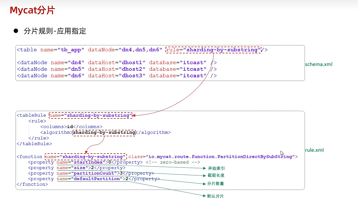The height and width of the screenshot is (203, 358).
Task: Click the annotation label "分片数量"
Action: point(216,184)
